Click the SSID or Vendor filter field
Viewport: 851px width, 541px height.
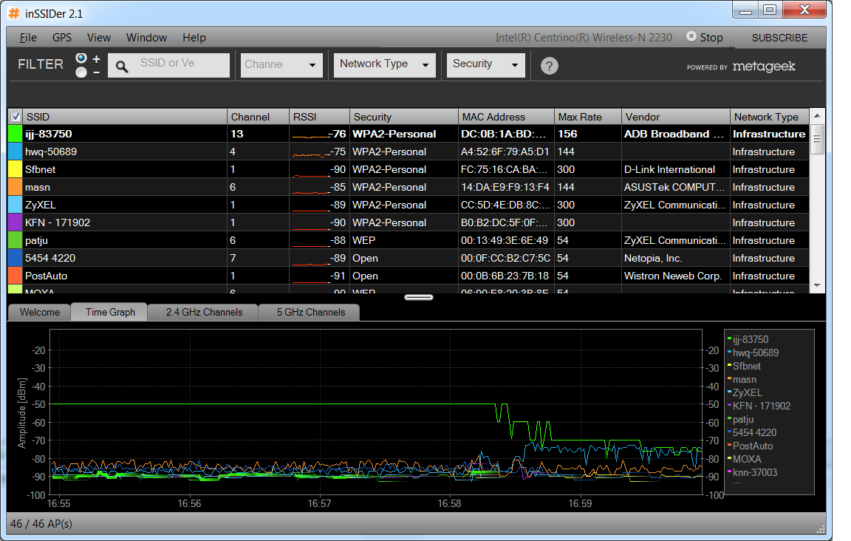168,65
